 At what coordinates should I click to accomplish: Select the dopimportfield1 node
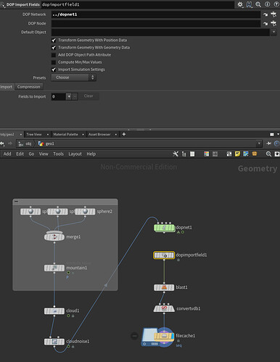click(x=164, y=255)
